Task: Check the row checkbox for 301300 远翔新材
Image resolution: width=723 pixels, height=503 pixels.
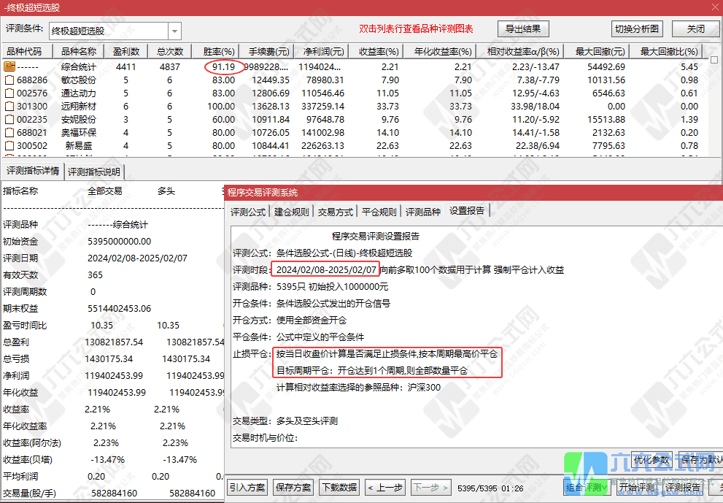Action: (x=10, y=106)
